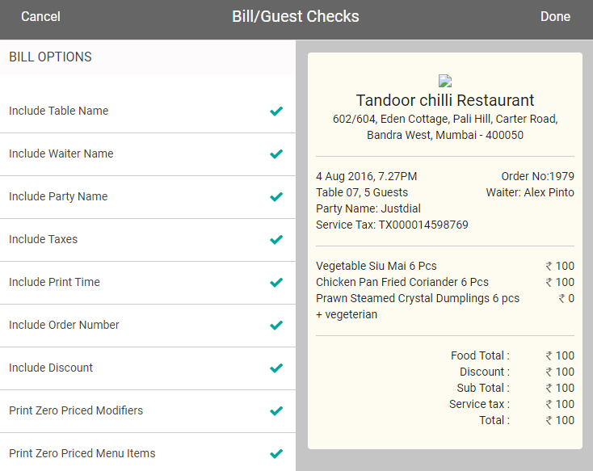The height and width of the screenshot is (471, 593).
Task: Toggle the Include Waiter Name checkmark
Action: (x=276, y=154)
